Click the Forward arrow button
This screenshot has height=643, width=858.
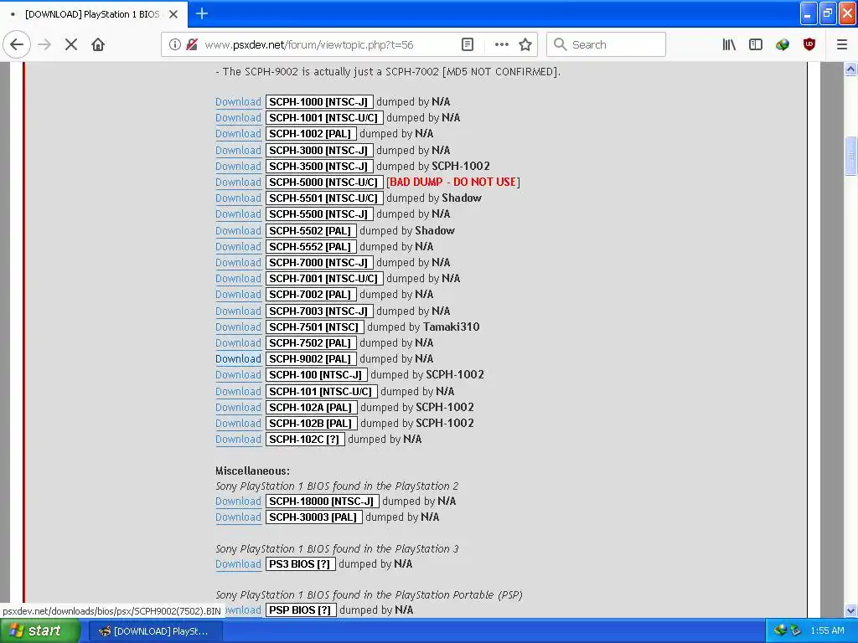tap(44, 44)
